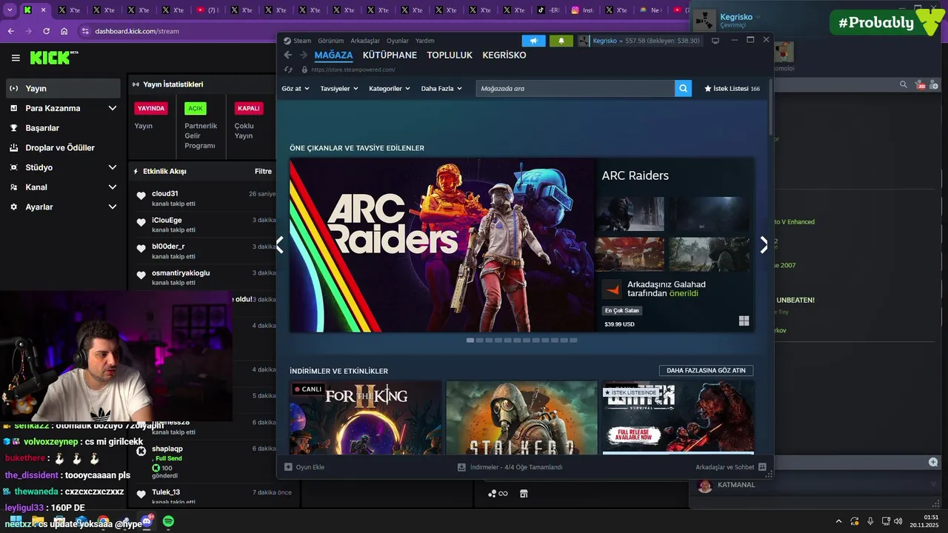The image size is (948, 533).
Task: Open Steam notifications bell button
Action: 561,41
